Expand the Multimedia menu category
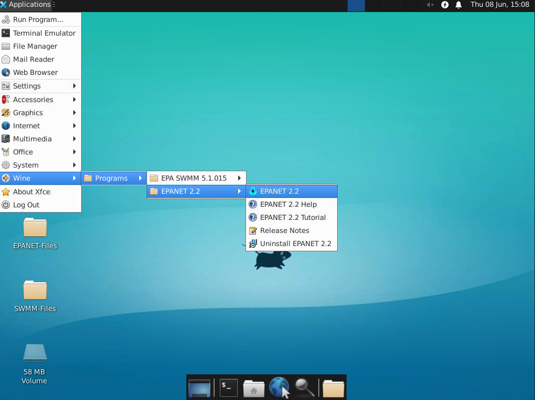Image resolution: width=535 pixels, height=400 pixels. point(40,139)
